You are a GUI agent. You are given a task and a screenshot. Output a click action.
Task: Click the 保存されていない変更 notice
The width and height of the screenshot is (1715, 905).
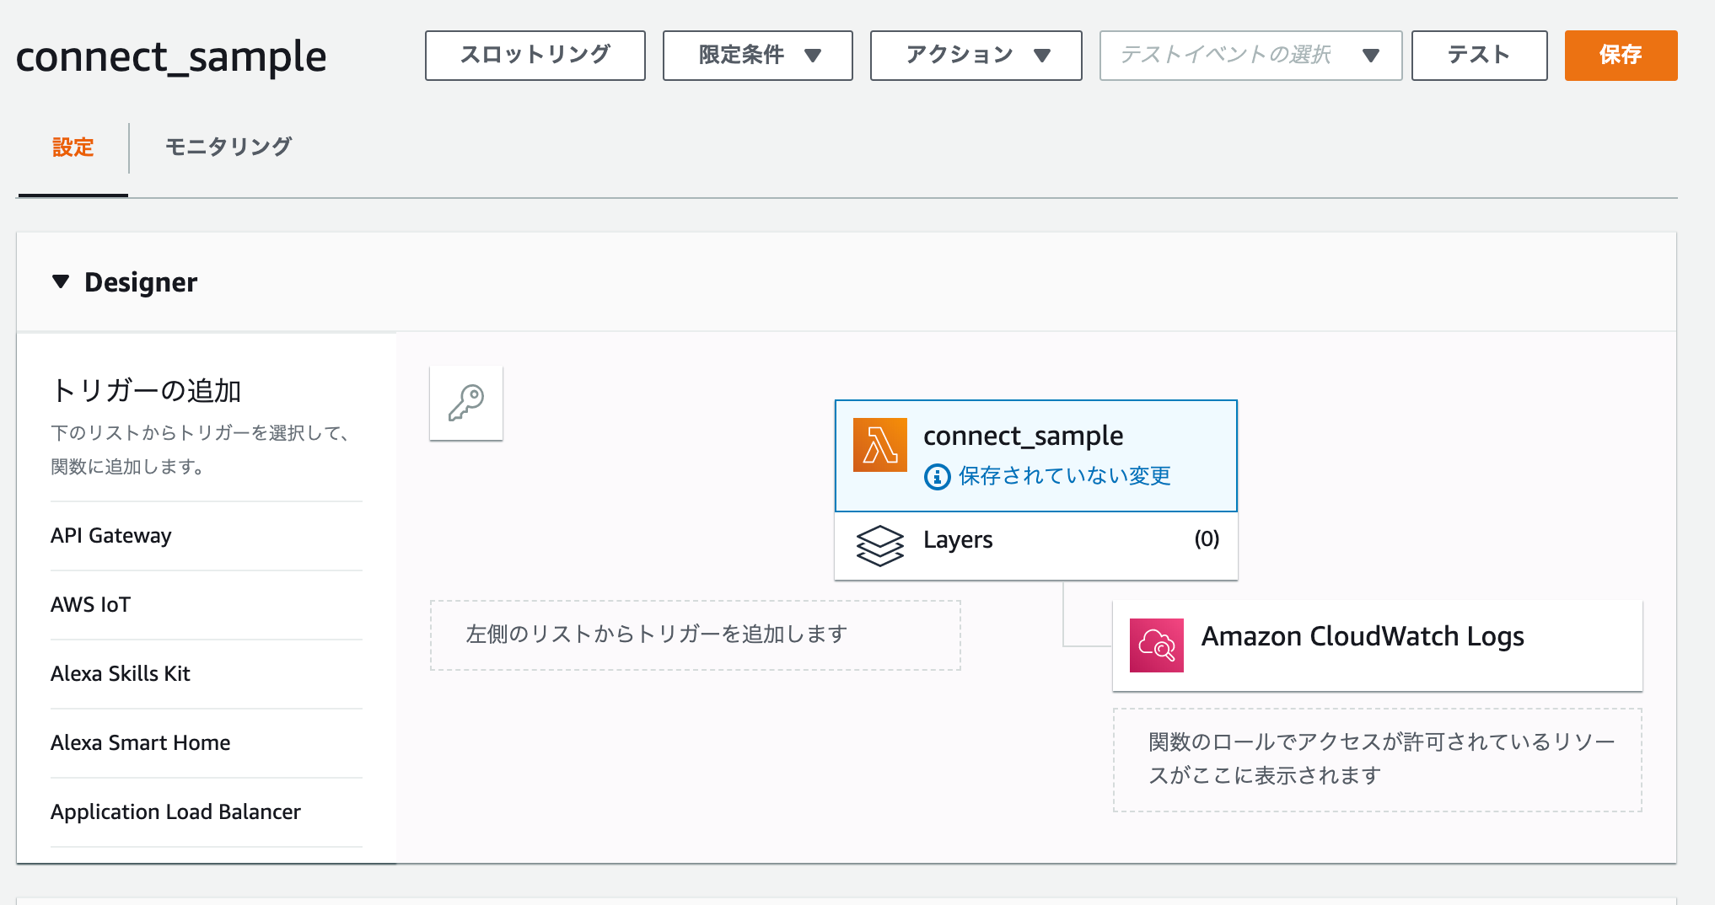click(1065, 476)
